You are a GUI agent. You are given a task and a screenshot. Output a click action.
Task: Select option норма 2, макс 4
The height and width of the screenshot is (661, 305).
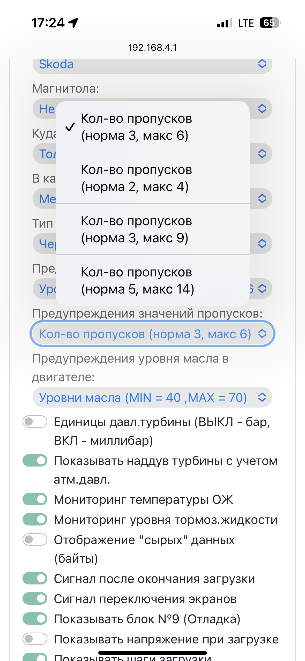pyautogui.click(x=152, y=178)
